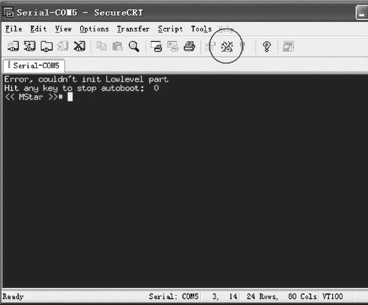Click the 'Error, couldn't init Lowlevel part' line

86,79
